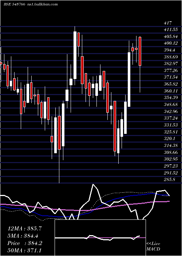Click the 325.81 price axis label

tap(171, 132)
